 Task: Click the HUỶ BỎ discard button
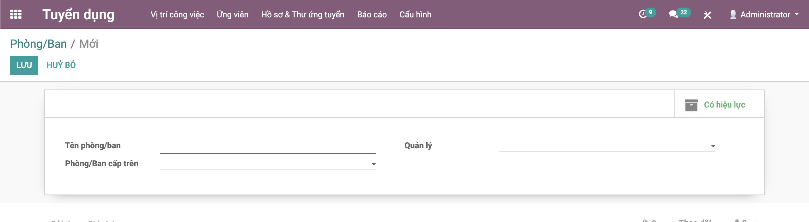point(61,65)
